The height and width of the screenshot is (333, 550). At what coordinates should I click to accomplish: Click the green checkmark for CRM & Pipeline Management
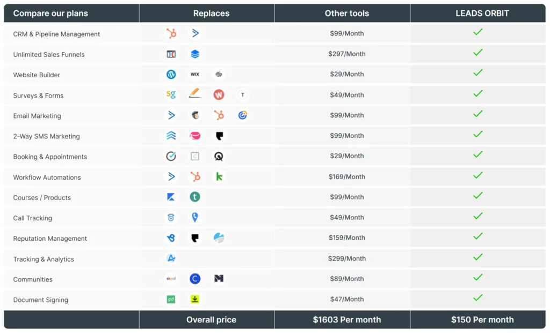click(477, 32)
